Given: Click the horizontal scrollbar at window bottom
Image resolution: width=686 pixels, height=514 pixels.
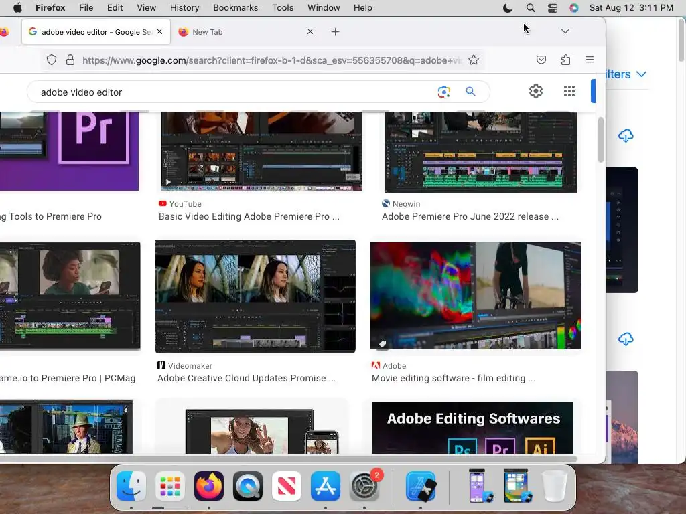Looking at the screenshot, I should pyautogui.click(x=289, y=458).
